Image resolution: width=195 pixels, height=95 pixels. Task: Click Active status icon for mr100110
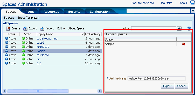click(x=6, y=47)
